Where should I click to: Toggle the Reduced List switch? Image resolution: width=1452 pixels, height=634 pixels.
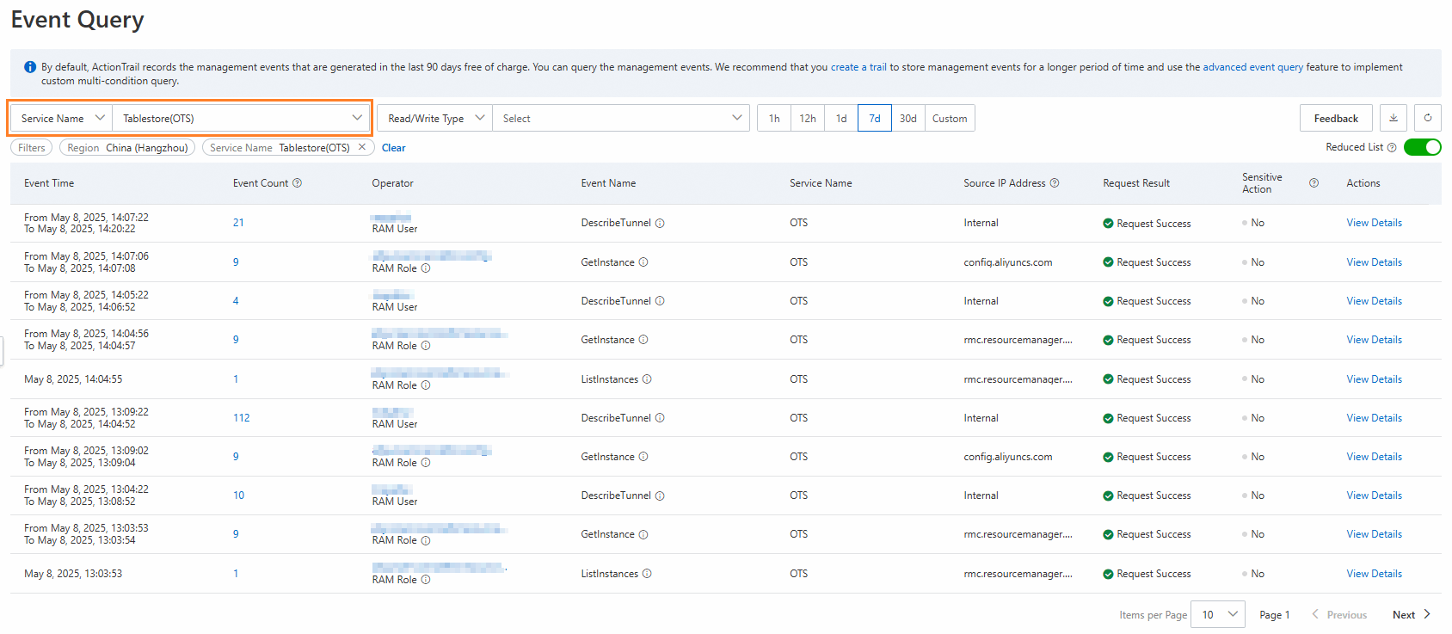click(x=1422, y=147)
